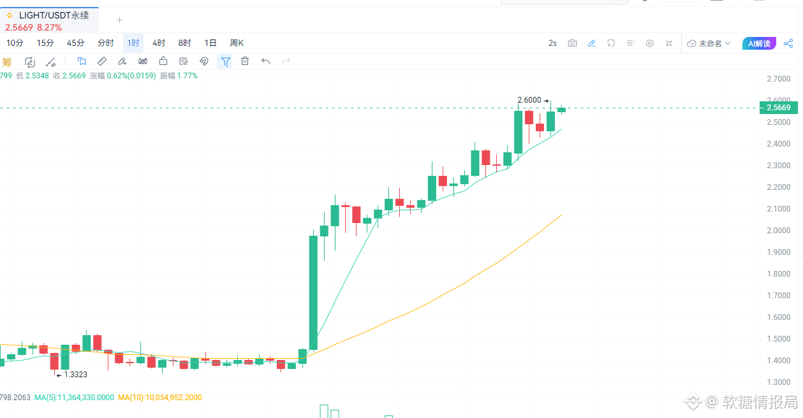Open the indicator list icon near settings

[x=630, y=43]
